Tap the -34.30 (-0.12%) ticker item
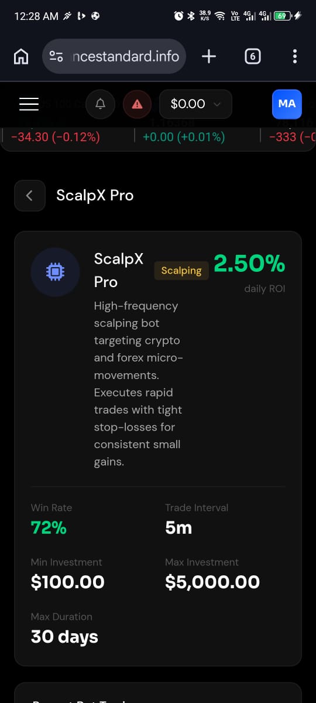 [x=55, y=137]
